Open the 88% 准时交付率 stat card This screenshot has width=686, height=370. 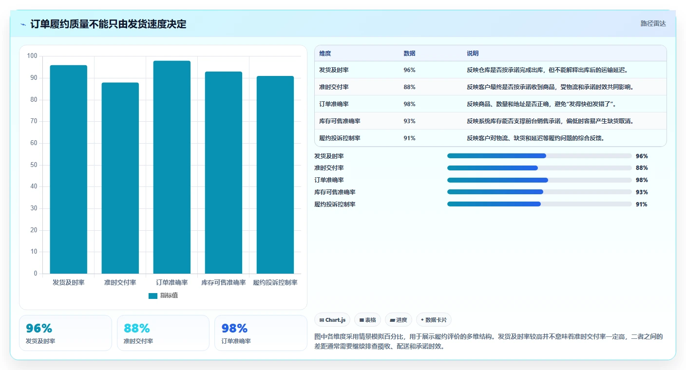(x=163, y=333)
